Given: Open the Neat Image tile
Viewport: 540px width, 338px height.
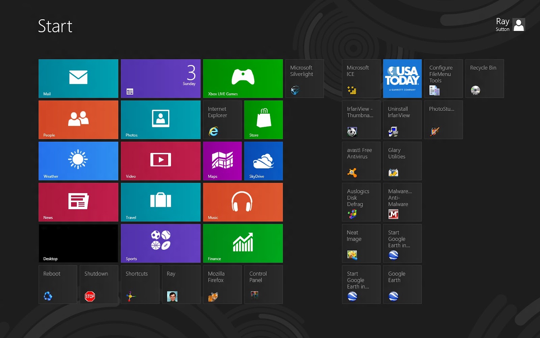Looking at the screenshot, I should (361, 244).
